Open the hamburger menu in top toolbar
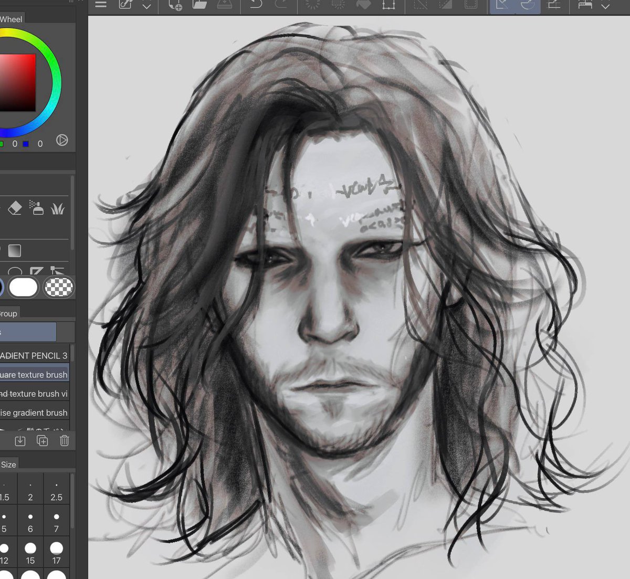Viewport: 630px width, 579px height. click(101, 5)
